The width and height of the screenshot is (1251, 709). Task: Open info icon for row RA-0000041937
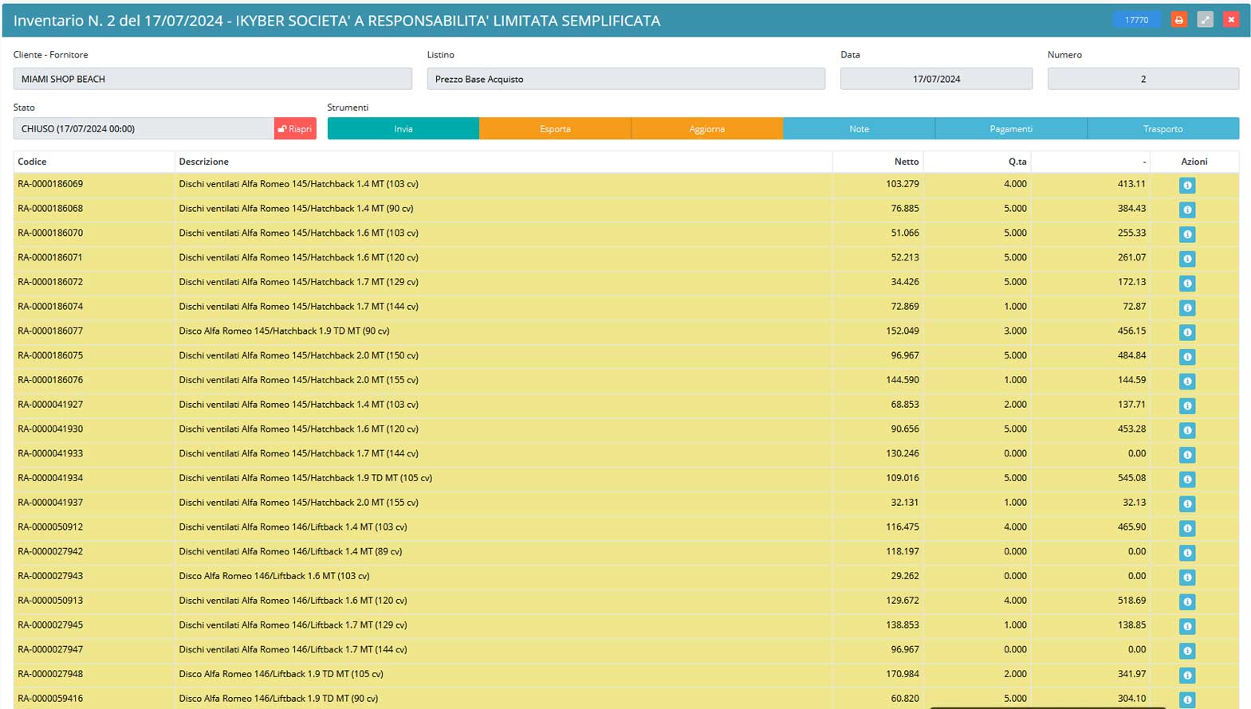tap(1187, 503)
